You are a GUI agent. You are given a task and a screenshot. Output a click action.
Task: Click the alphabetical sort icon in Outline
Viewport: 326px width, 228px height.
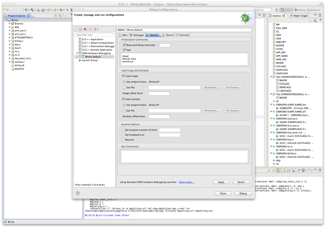pyautogui.click(x=315, y=21)
